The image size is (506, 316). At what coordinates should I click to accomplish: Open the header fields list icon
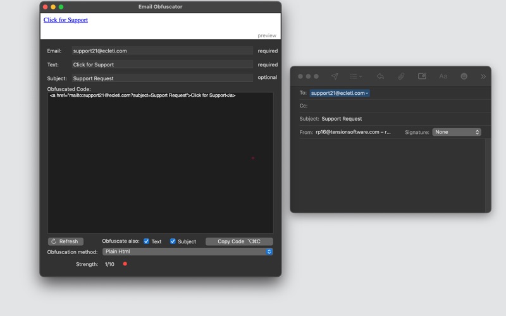(x=356, y=76)
